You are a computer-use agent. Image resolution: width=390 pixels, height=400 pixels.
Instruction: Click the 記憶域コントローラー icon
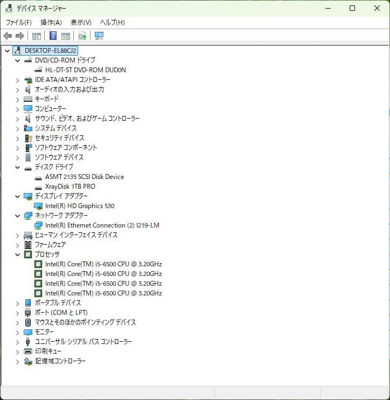28,361
